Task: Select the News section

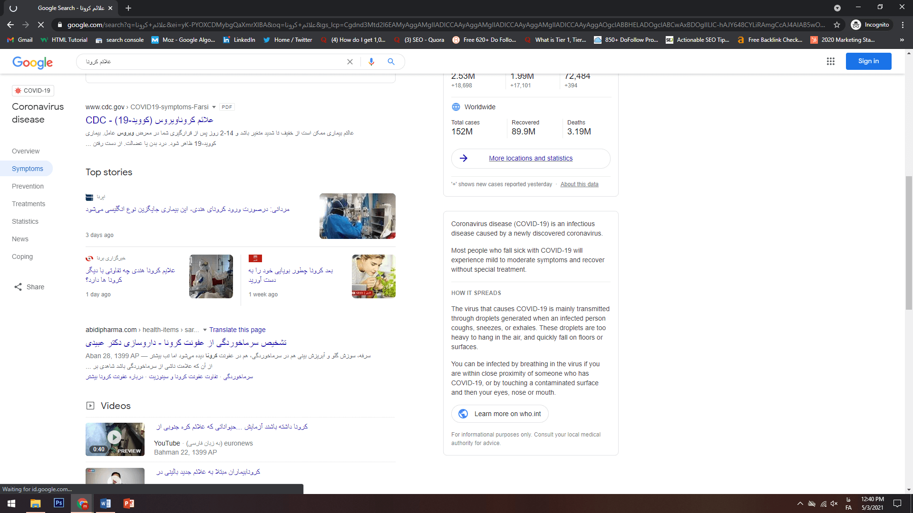Action: [x=20, y=239]
